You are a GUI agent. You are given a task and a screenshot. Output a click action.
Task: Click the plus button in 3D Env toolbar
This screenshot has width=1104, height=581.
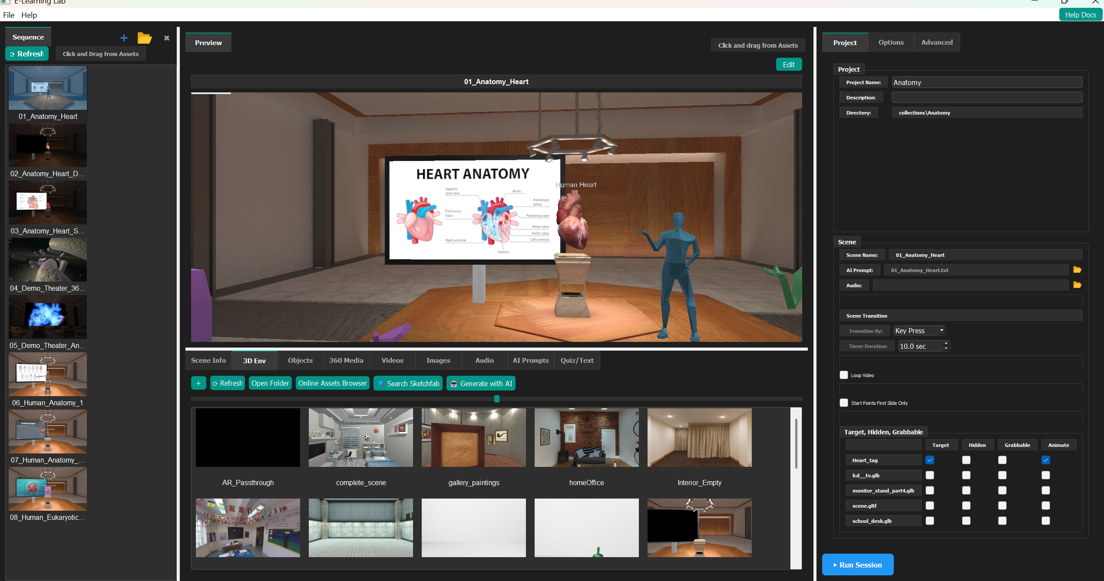(198, 383)
